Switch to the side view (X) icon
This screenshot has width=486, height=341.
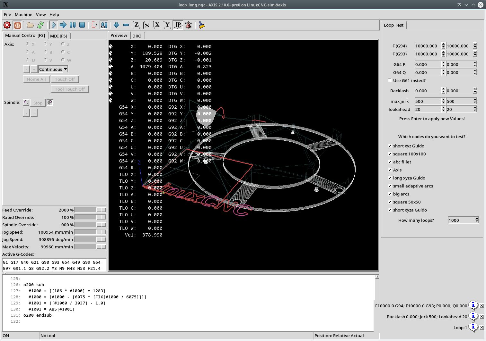coord(157,25)
